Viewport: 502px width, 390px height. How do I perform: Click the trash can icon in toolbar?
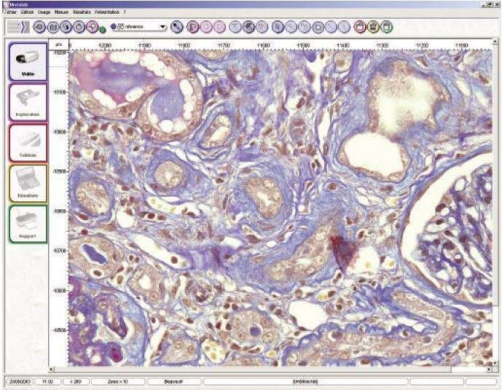coord(374,27)
